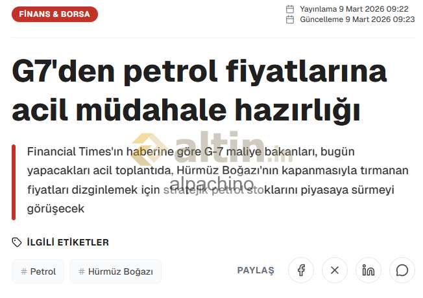This screenshot has width=423, height=298.
Task: Click the chat bubble share icon
Action: [402, 270]
